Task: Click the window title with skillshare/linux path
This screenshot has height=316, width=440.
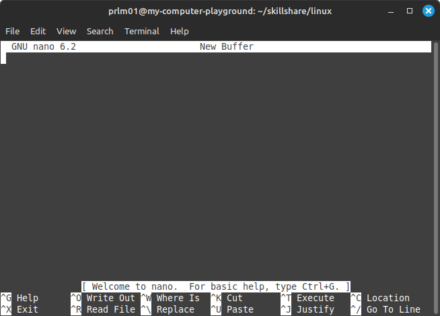Action: pos(220,11)
